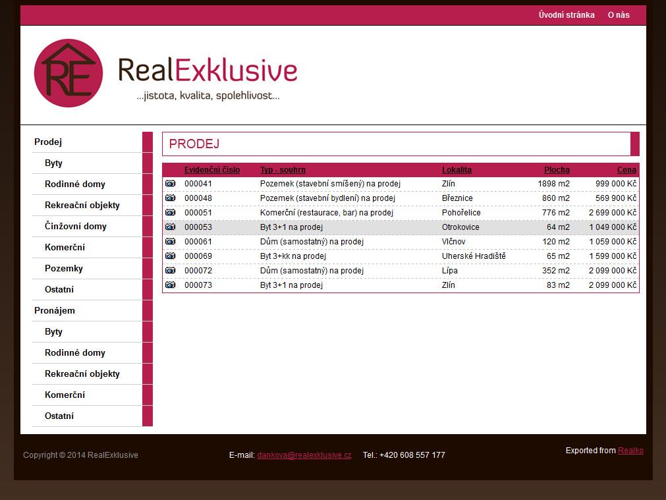Select evidence number 000051
Image resolution: width=666 pixels, height=500 pixels.
click(198, 212)
